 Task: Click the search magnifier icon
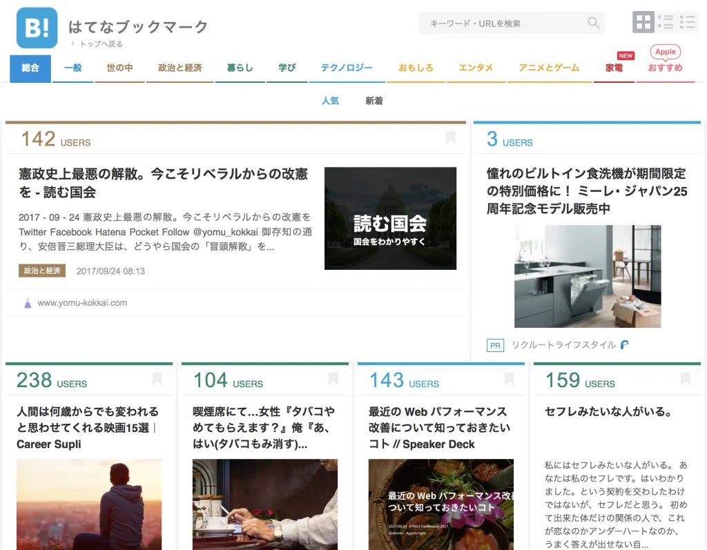593,23
